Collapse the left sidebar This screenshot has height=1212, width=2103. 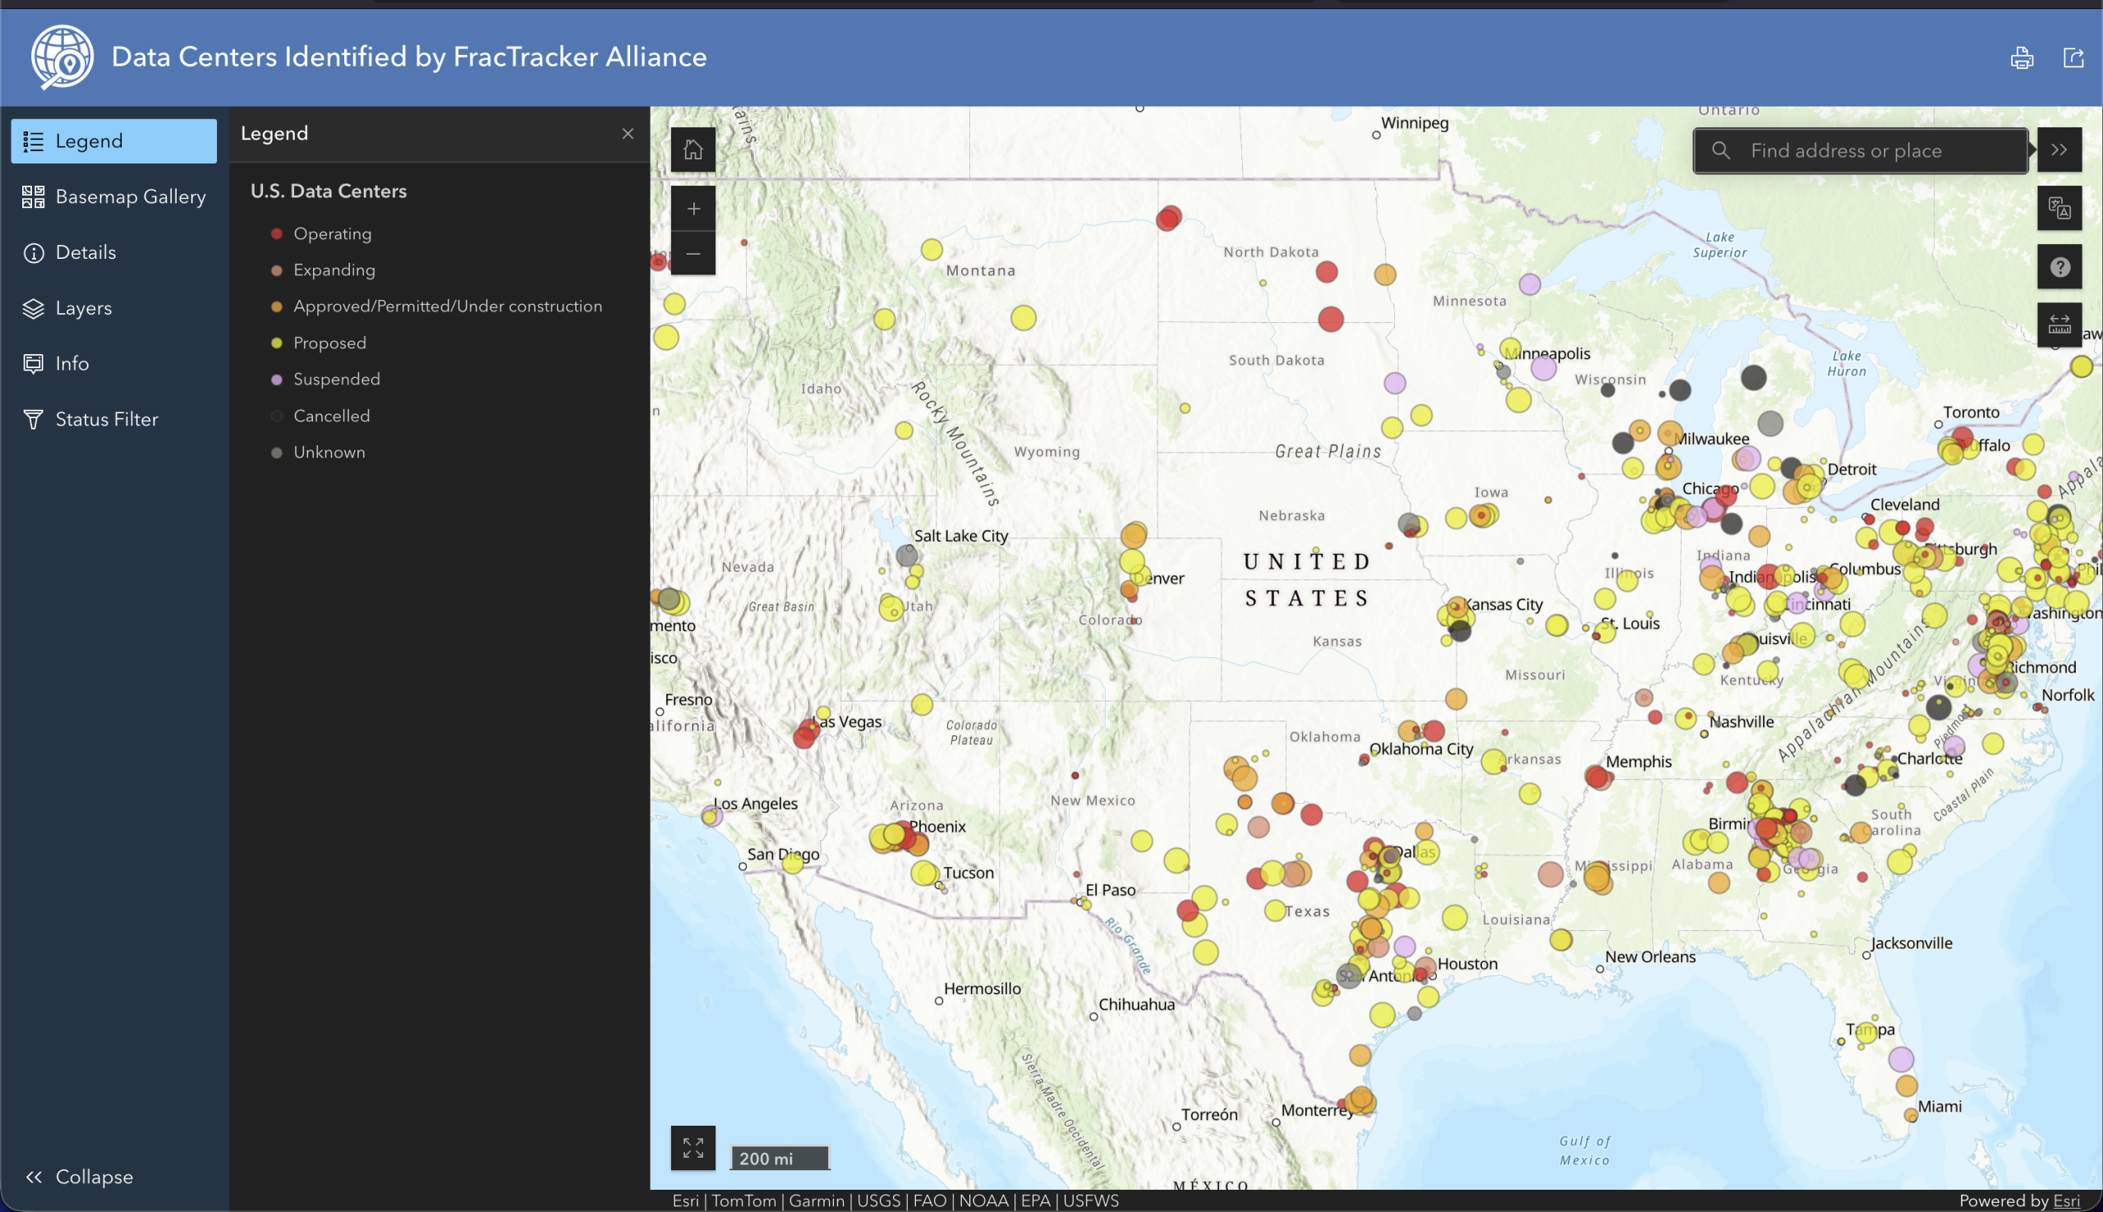(x=80, y=1176)
